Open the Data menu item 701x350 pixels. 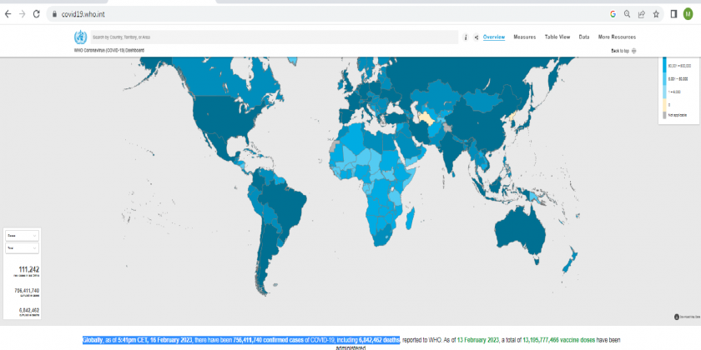tap(584, 37)
